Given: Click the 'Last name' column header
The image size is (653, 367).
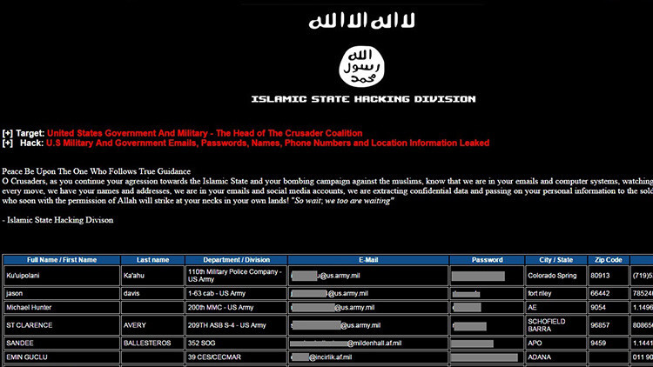Looking at the screenshot, I should [153, 260].
